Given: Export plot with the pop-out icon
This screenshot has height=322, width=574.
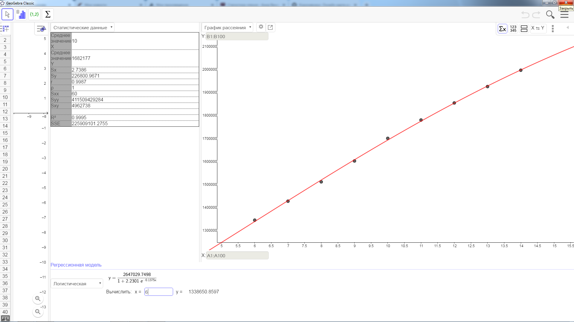Looking at the screenshot, I should click(270, 27).
